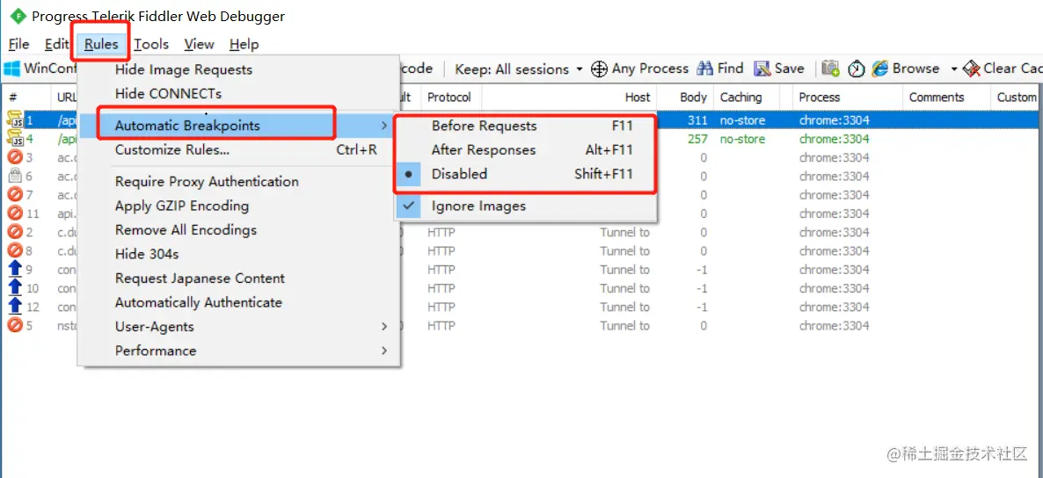Screen dimensions: 1043x478
Task: Toggle Hide CONNECTs rule
Action: (239, 93)
